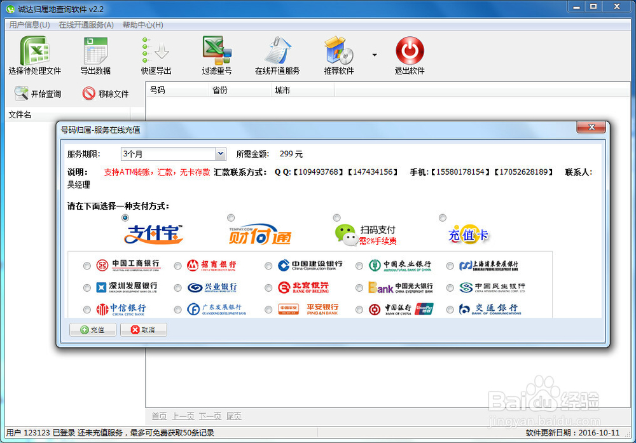Click the 开始查询 search icon
This screenshot has width=636, height=443.
[x=38, y=93]
